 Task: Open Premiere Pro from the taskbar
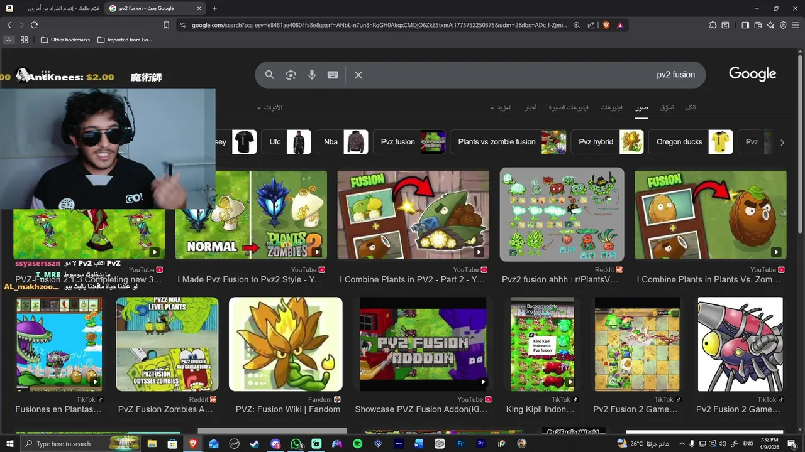click(x=481, y=444)
